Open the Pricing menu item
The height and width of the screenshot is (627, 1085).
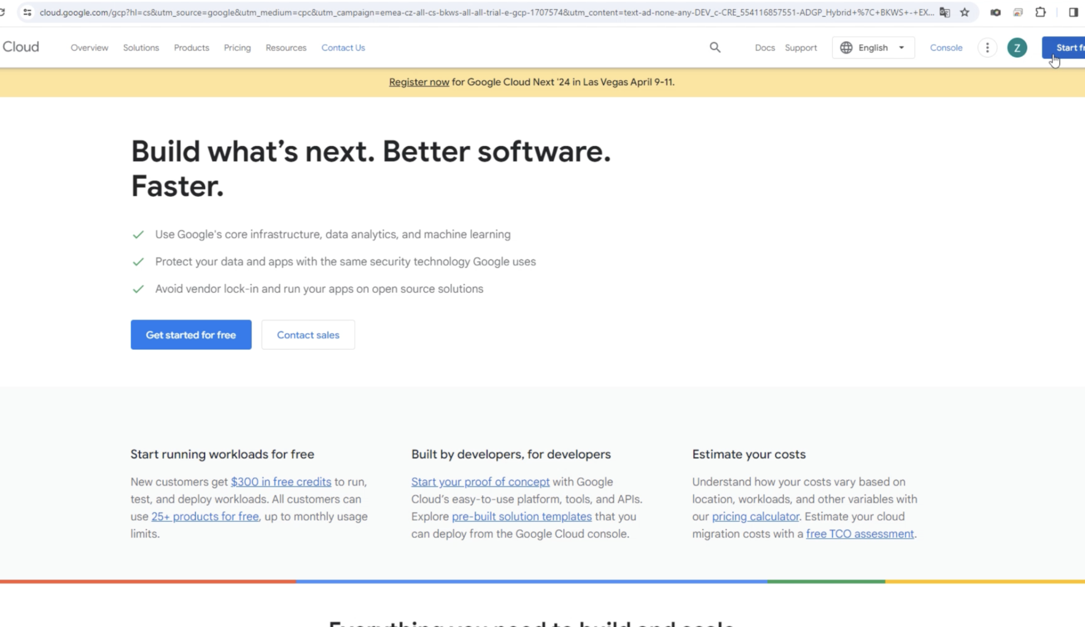(237, 48)
